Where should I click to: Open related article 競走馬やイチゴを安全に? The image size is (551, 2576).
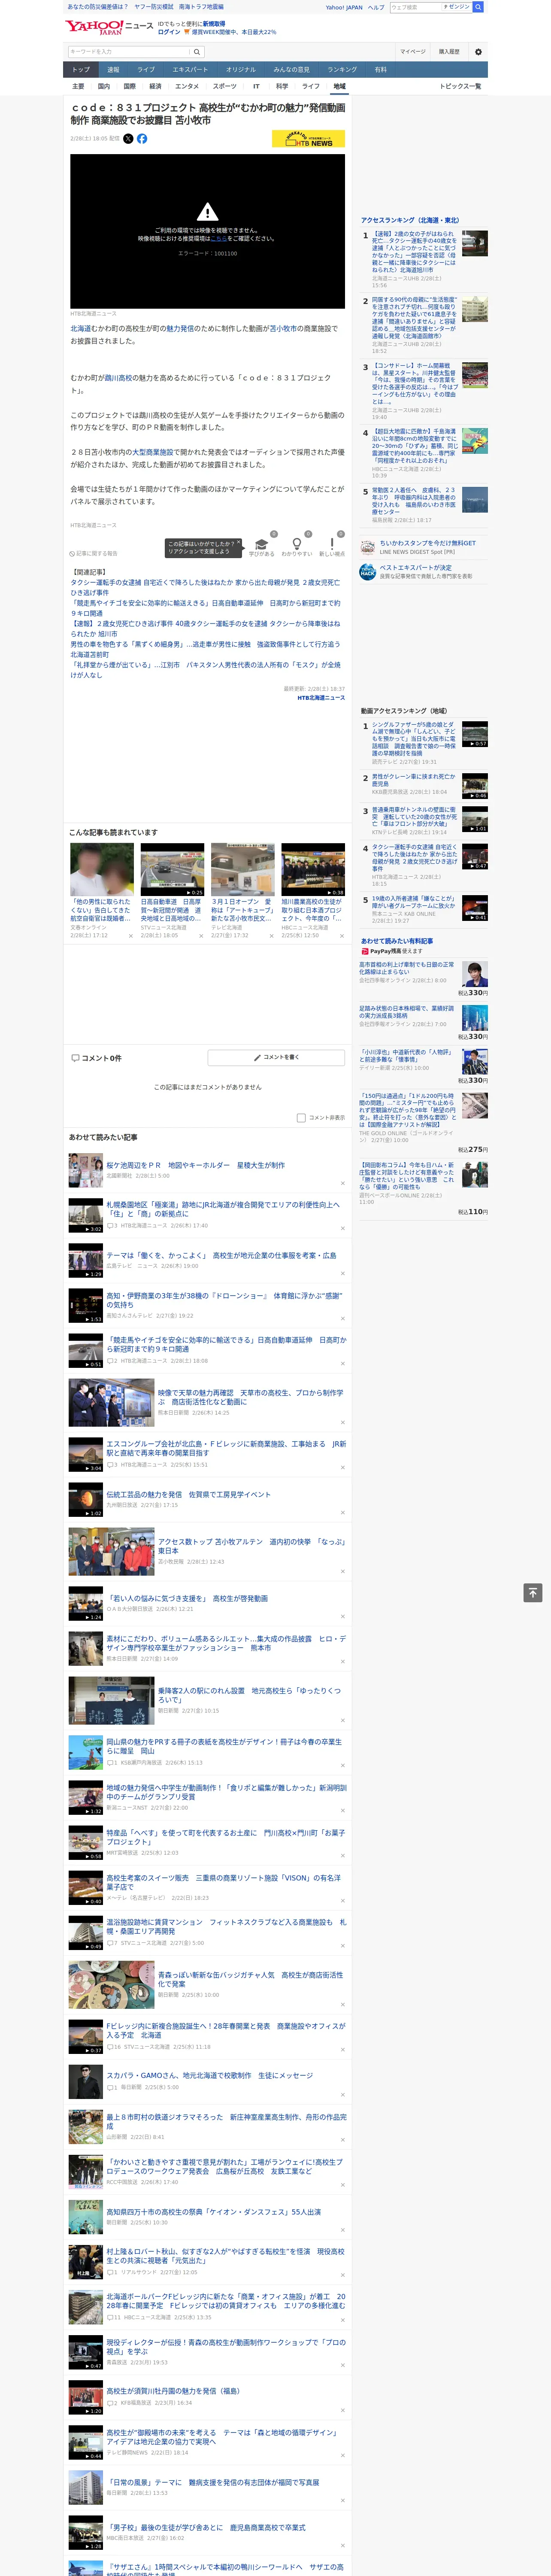click(x=206, y=608)
